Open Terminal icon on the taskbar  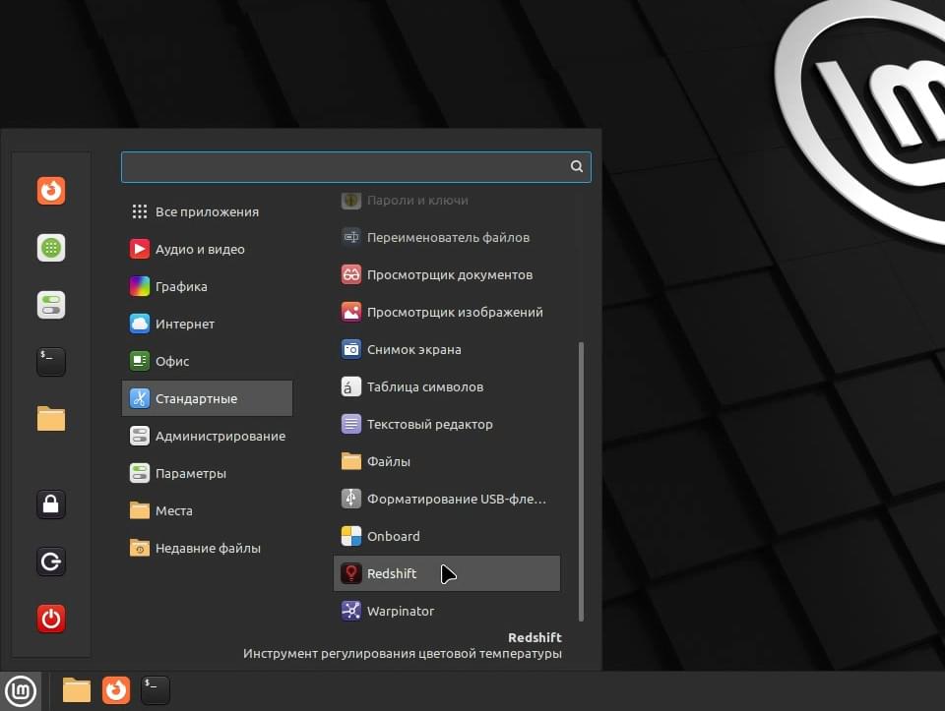tap(155, 690)
